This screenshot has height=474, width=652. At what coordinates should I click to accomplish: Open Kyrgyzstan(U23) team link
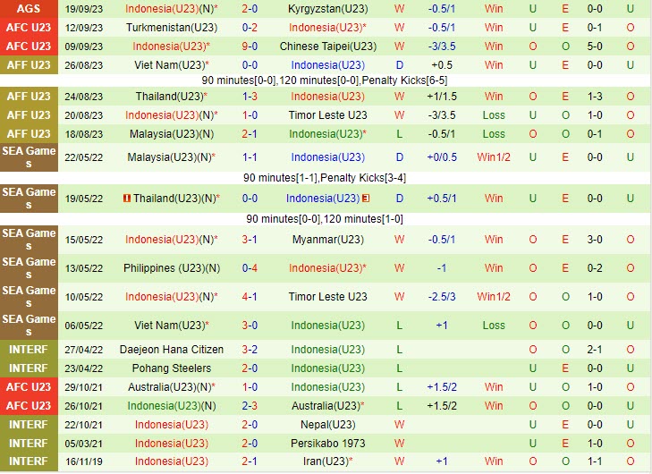(x=327, y=8)
